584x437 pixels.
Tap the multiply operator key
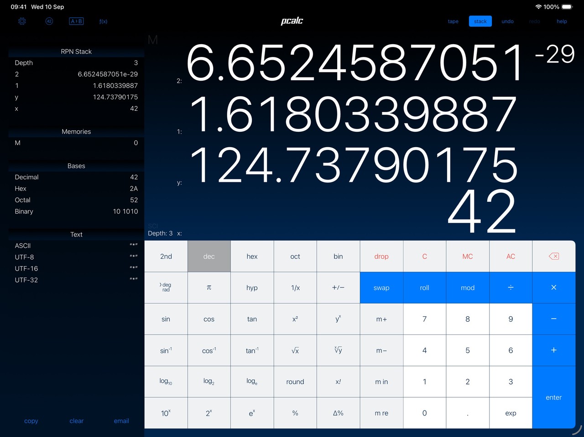point(554,288)
